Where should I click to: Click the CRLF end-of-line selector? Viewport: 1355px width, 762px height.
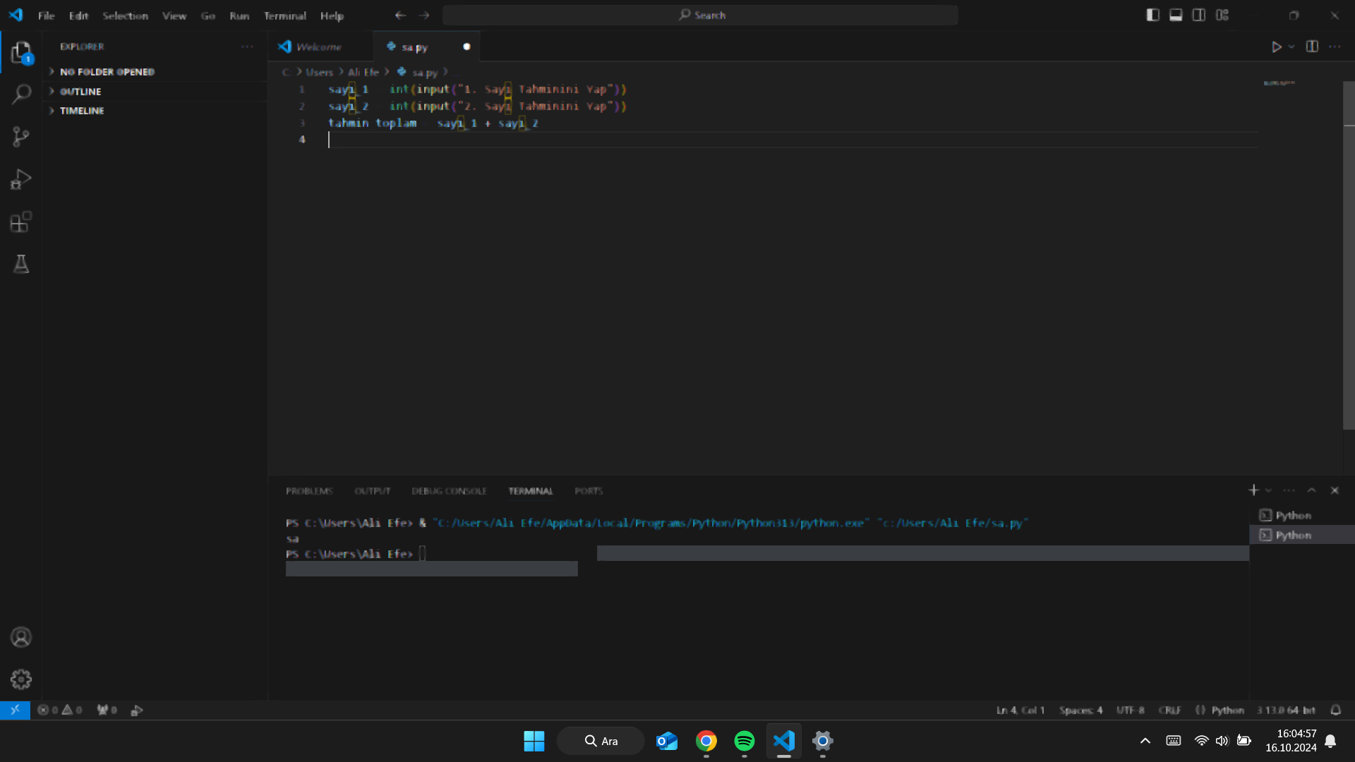pyautogui.click(x=1169, y=710)
